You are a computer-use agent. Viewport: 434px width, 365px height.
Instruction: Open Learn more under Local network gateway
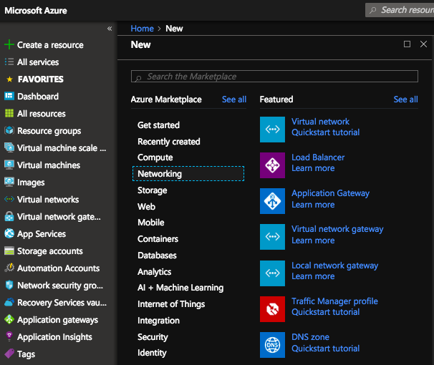click(x=313, y=276)
